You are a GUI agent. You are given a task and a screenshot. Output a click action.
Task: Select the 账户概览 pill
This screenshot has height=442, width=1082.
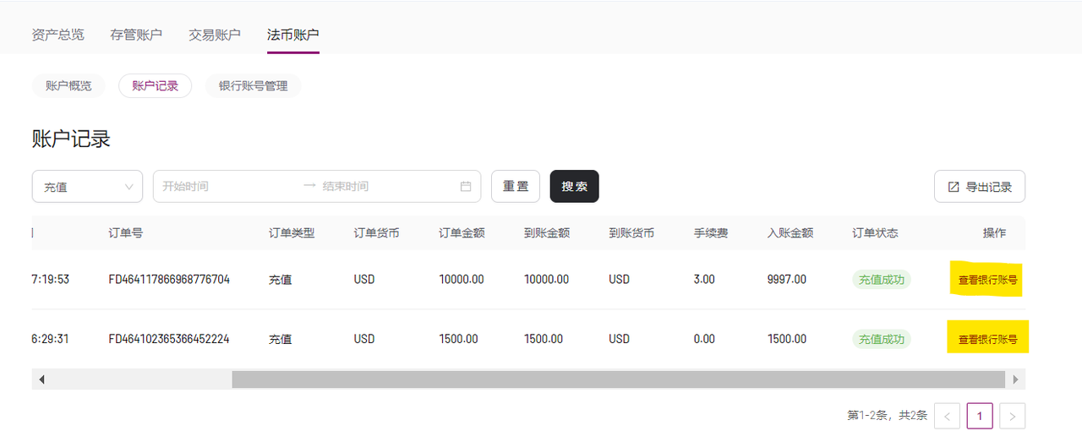(x=68, y=86)
